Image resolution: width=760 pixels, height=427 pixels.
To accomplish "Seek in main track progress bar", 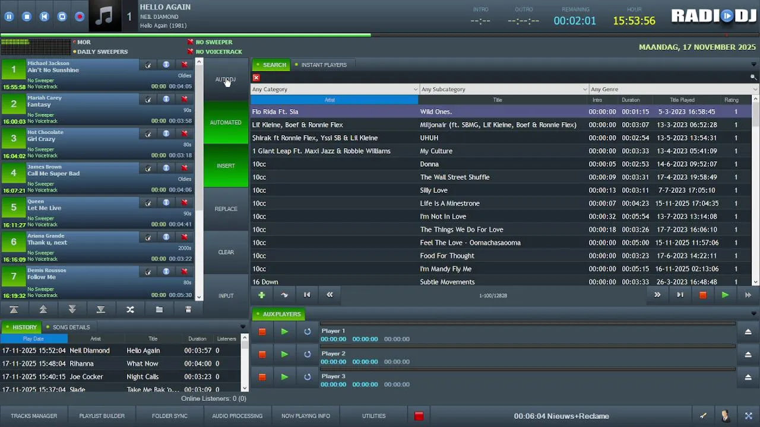I will (380, 34).
